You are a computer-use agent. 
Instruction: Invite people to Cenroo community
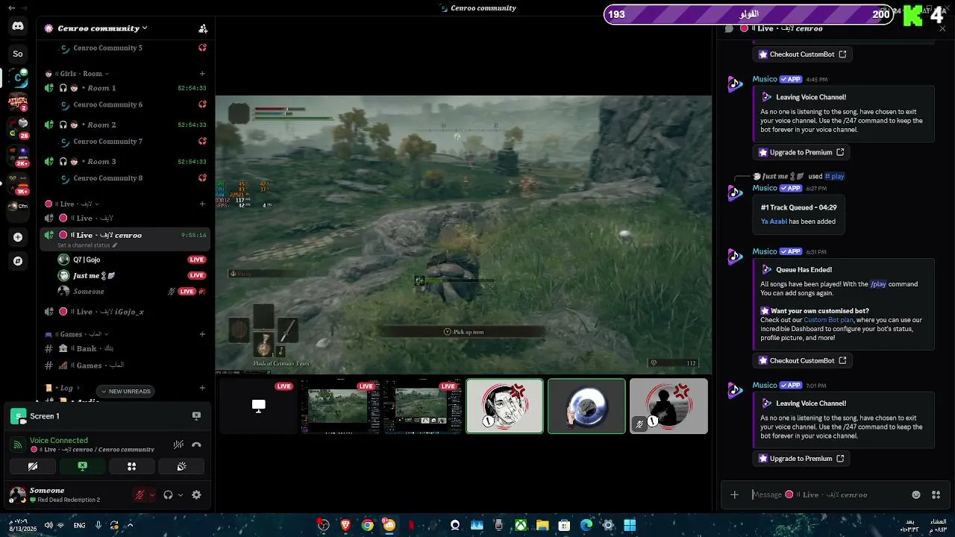coord(203,28)
